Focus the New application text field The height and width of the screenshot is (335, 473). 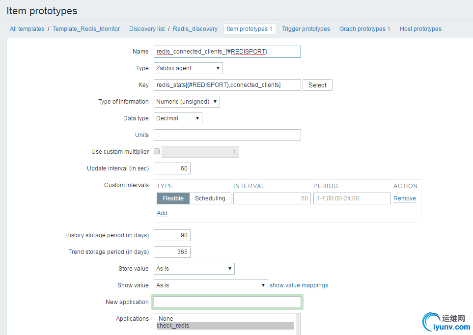[x=227, y=302]
